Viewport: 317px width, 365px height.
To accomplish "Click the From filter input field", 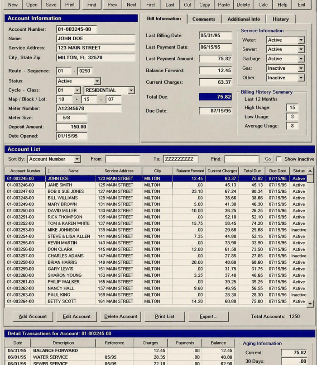I will [x=123, y=159].
